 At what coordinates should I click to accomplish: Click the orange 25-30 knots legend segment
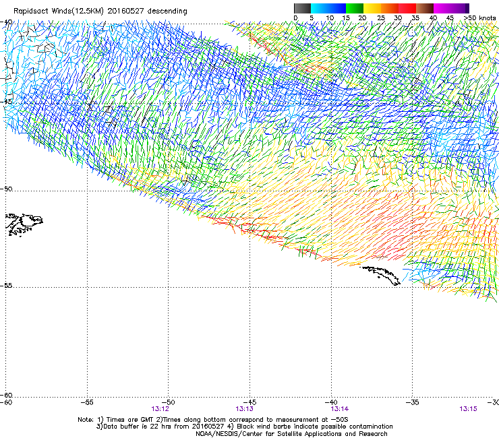coord(390,8)
